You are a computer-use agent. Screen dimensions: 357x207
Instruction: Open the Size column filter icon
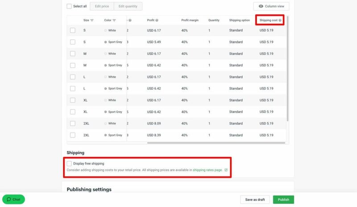coord(92,20)
